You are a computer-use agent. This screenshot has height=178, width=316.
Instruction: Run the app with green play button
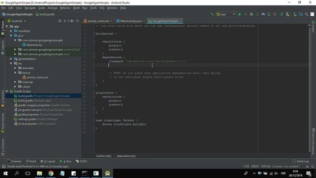[240, 14]
